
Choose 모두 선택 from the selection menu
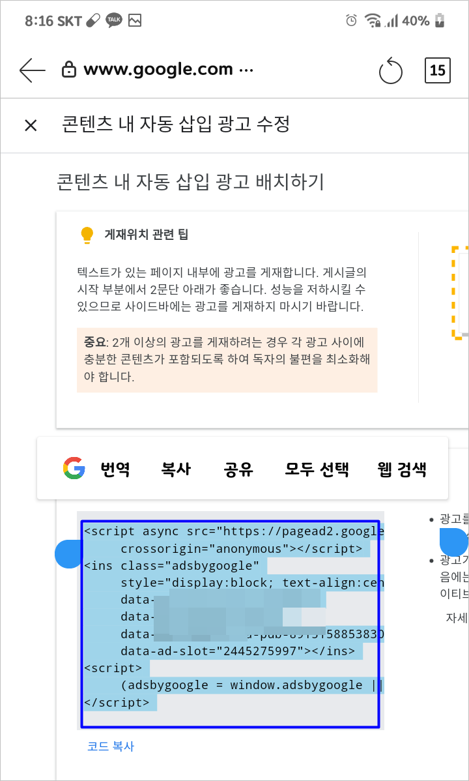317,469
